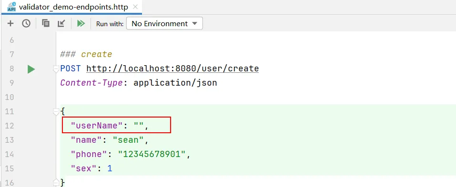Click the API file icon on tab

point(11,6)
